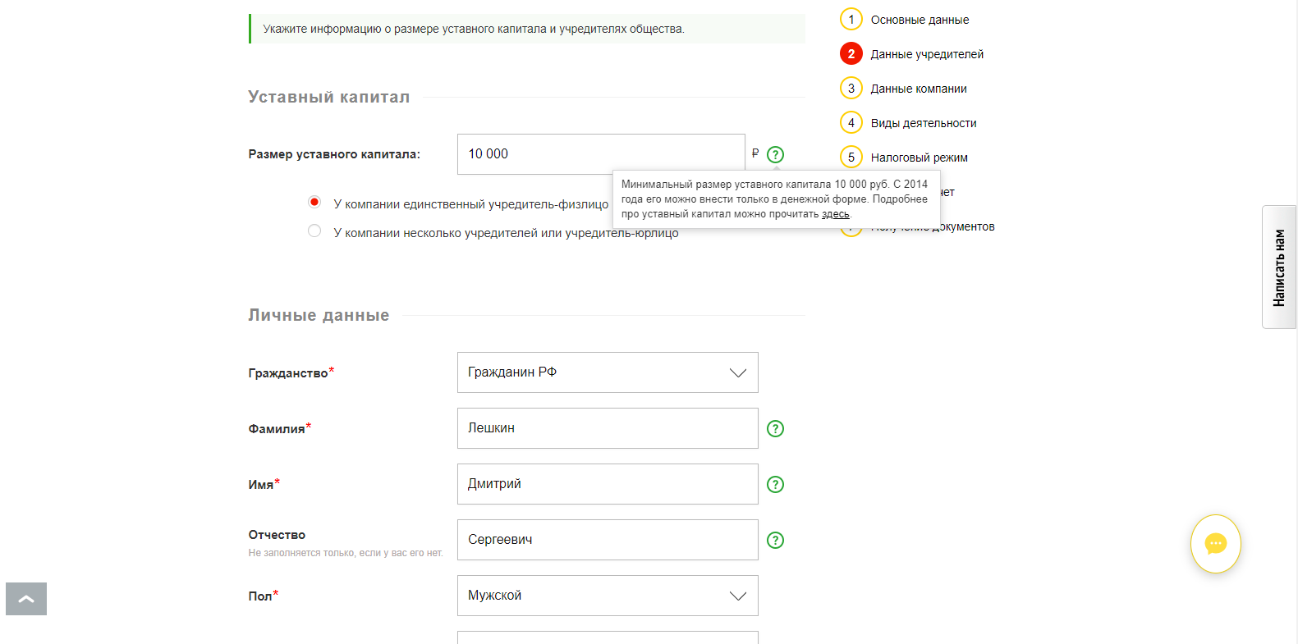Click help icon beside Отчество field
Viewport: 1298px width, 644px height.
775,540
